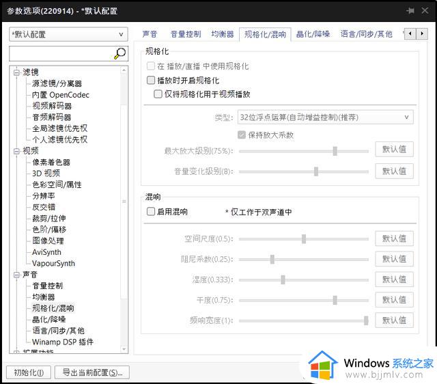
Task: Open the 均衡器 tab
Action: click(x=223, y=34)
